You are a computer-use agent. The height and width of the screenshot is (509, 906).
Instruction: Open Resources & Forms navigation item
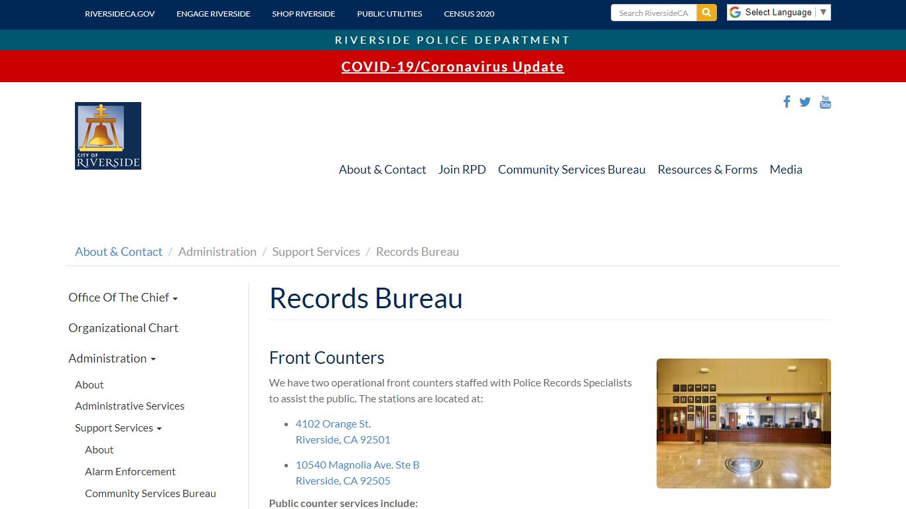(708, 170)
